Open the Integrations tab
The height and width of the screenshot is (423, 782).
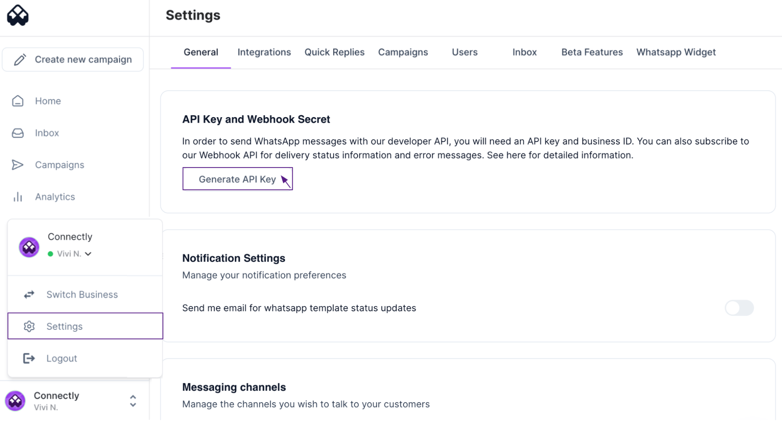click(x=264, y=52)
